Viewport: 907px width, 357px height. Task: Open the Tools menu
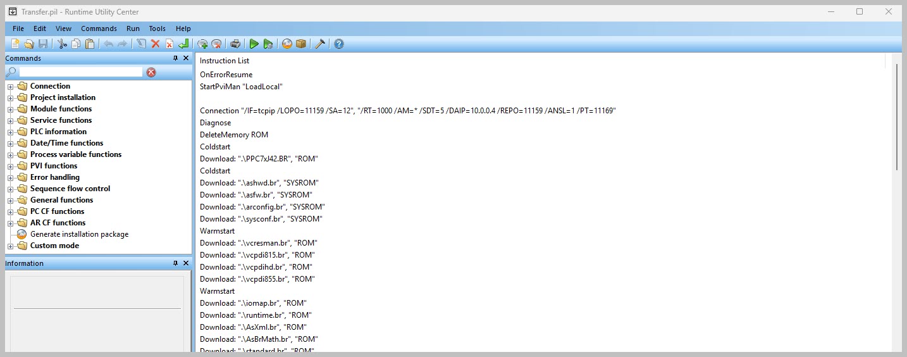click(157, 28)
